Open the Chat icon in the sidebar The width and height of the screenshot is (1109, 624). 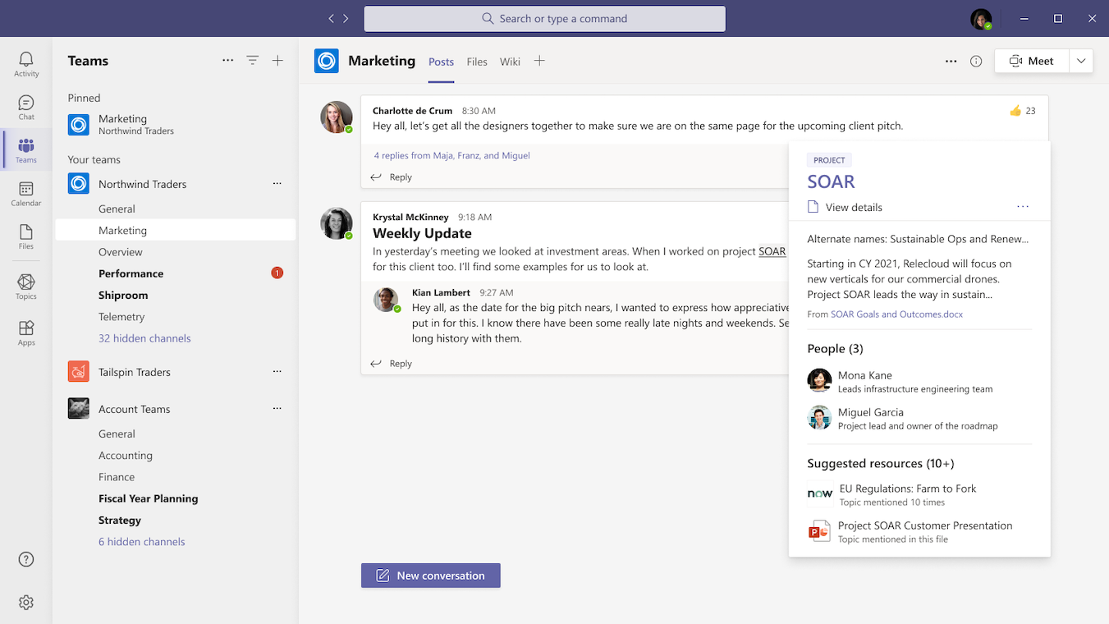point(25,102)
